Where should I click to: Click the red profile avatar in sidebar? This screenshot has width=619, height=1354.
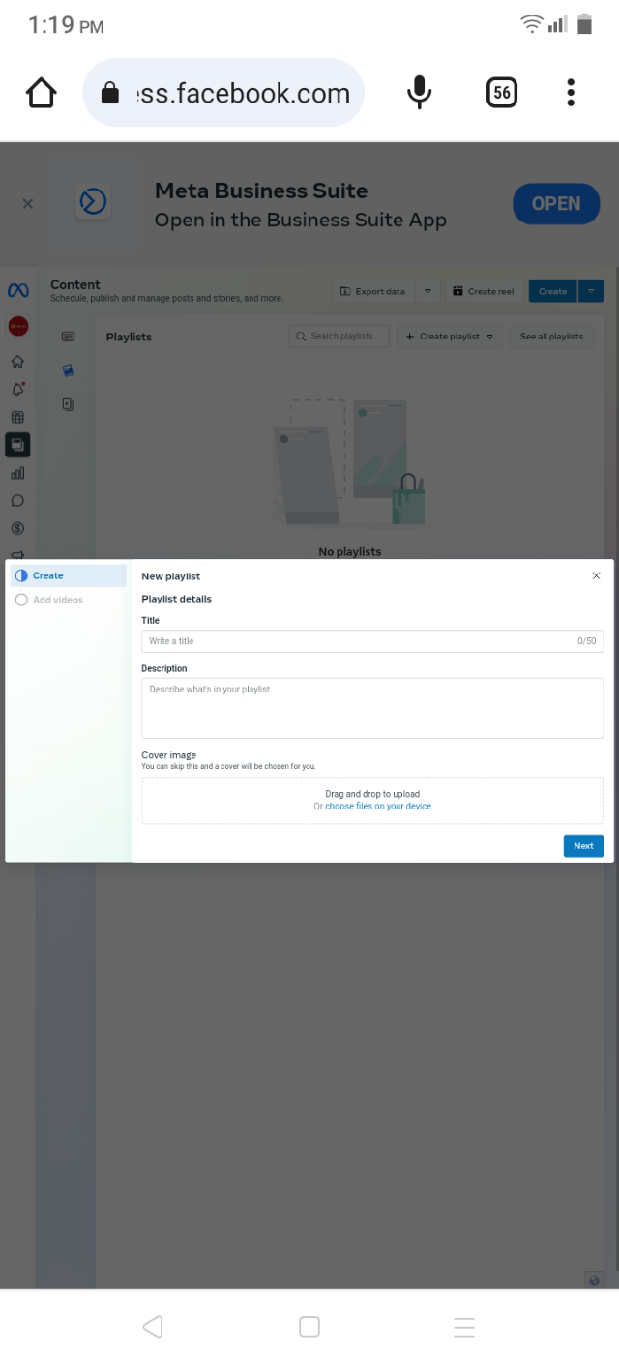17,326
